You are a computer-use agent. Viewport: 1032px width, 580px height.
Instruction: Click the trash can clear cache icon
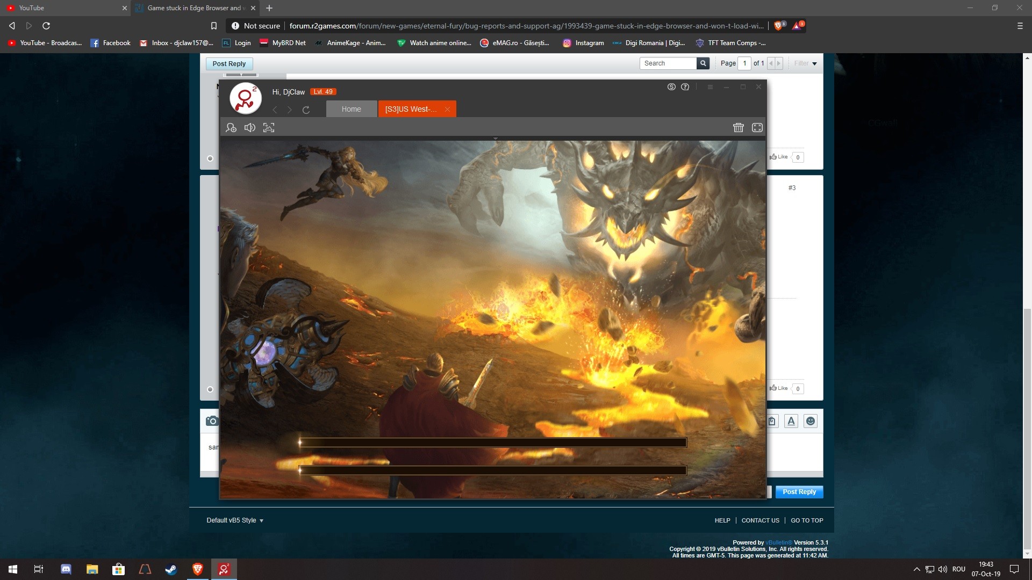[738, 128]
